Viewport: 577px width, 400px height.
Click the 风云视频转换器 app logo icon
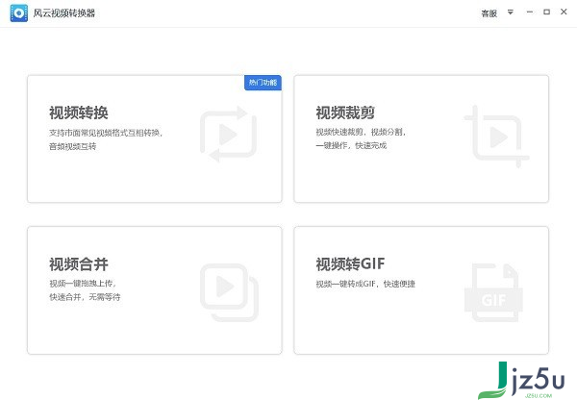[19, 13]
